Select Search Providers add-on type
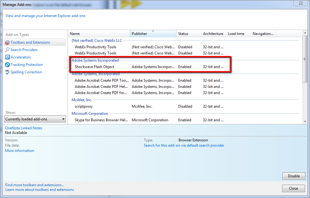 click(24, 50)
